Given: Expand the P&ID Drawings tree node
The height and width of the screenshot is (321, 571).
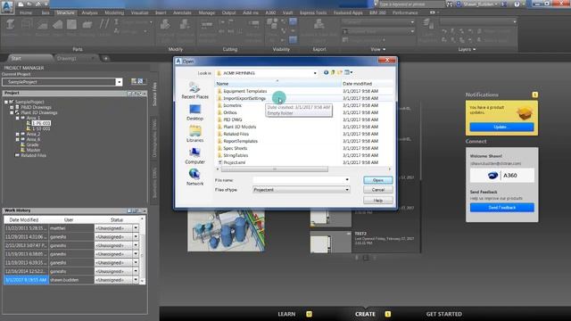Looking at the screenshot, I should click(12, 107).
